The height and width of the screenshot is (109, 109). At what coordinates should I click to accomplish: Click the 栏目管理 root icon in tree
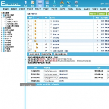(x=2, y=13)
